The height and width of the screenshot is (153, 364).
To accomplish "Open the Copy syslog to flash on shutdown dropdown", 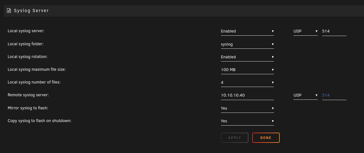I will click(x=247, y=121).
